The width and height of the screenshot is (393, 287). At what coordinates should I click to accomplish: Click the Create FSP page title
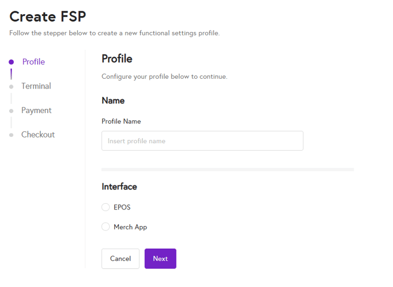tap(48, 17)
